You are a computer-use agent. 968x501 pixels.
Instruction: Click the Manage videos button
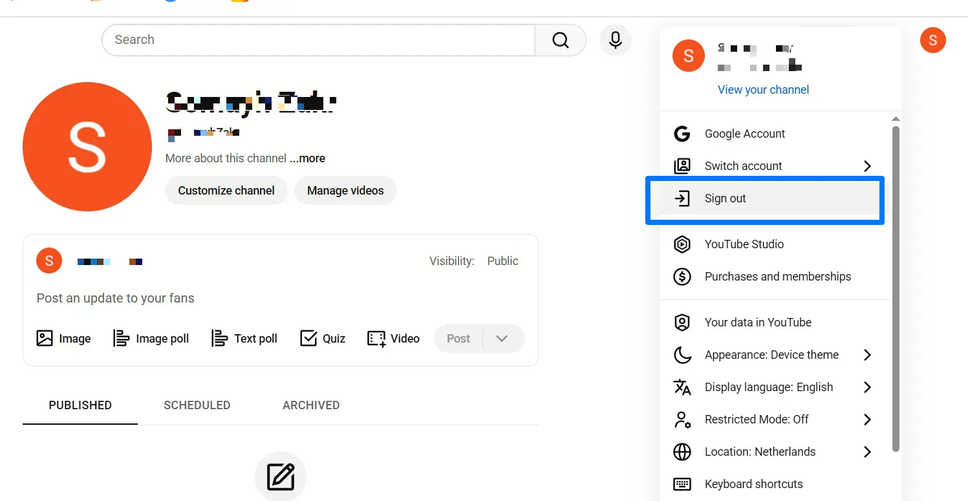point(345,190)
